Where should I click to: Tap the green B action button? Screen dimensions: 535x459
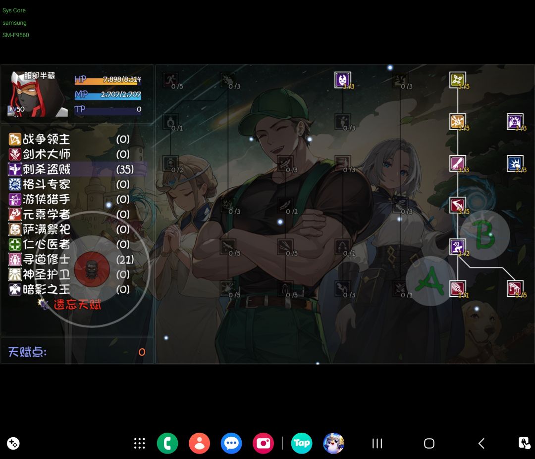485,235
